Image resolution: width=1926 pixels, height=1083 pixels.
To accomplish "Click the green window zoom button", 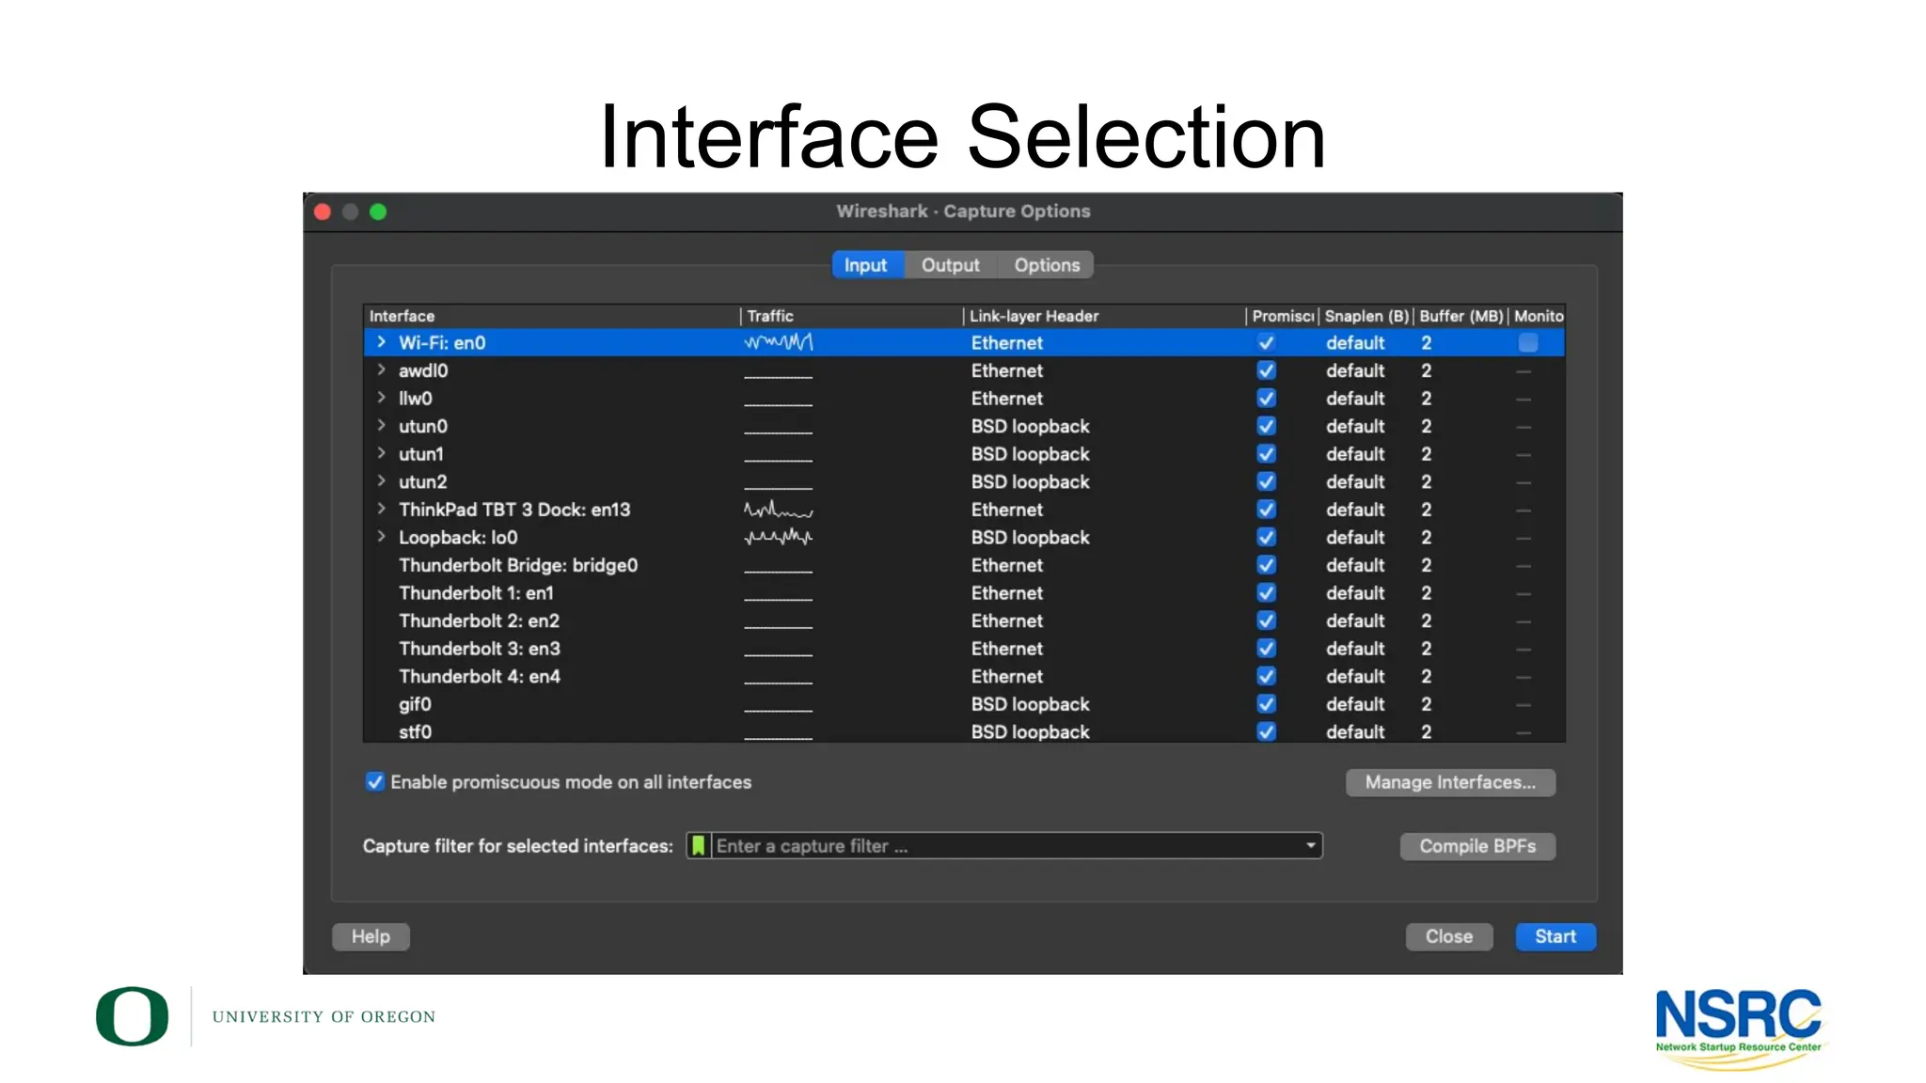I will point(378,212).
